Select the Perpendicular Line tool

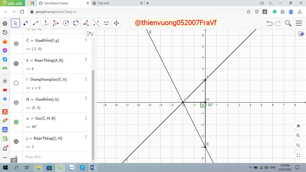pyautogui.click(x=46, y=23)
